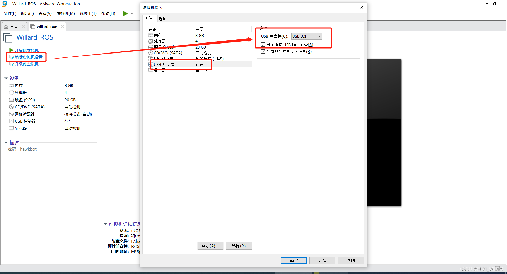The height and width of the screenshot is (274, 507).
Task: Click the upgrade icon beside 升级此虚拟机
Action: (11, 64)
